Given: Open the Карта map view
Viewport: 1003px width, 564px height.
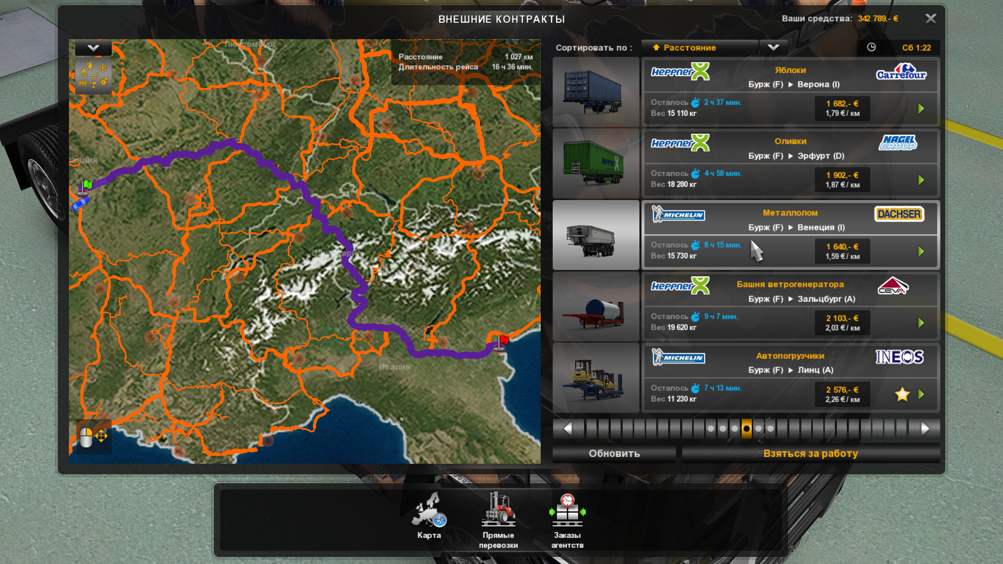Looking at the screenshot, I should tap(429, 516).
